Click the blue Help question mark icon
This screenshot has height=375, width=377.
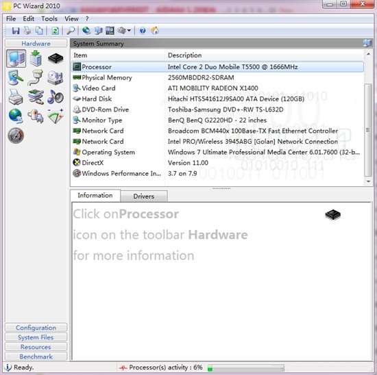pos(143,31)
